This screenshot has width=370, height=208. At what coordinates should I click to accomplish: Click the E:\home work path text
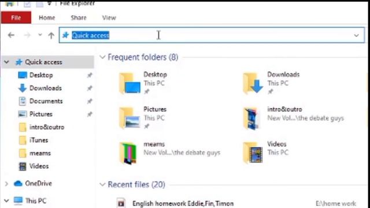pyautogui.click(x=336, y=203)
